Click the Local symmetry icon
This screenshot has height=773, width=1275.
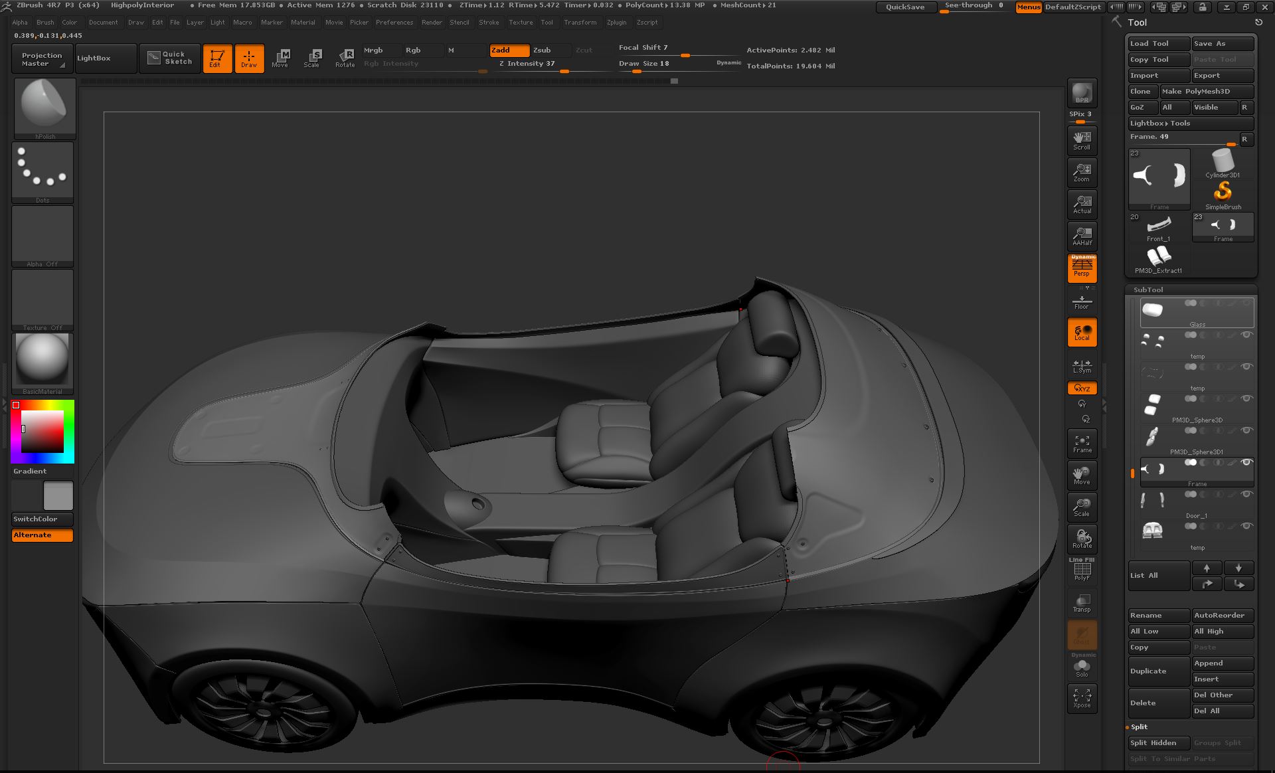pos(1082,332)
